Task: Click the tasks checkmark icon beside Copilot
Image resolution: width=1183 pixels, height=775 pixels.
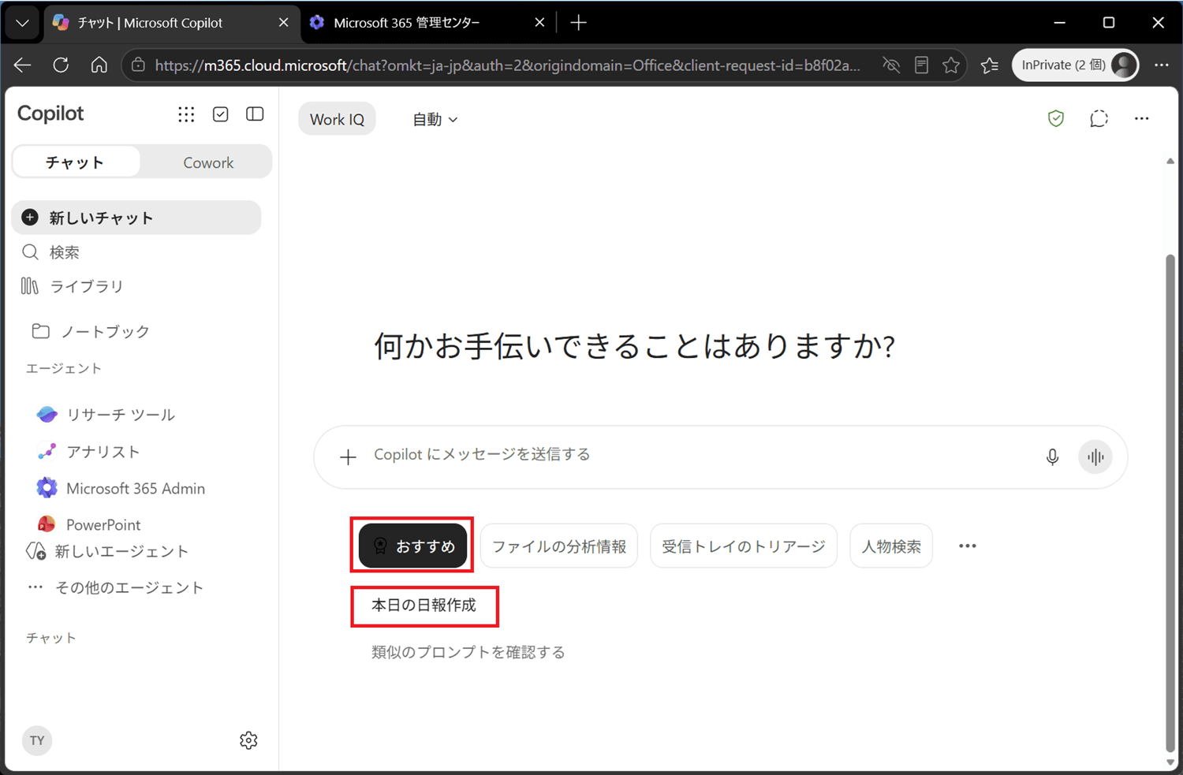Action: (221, 114)
